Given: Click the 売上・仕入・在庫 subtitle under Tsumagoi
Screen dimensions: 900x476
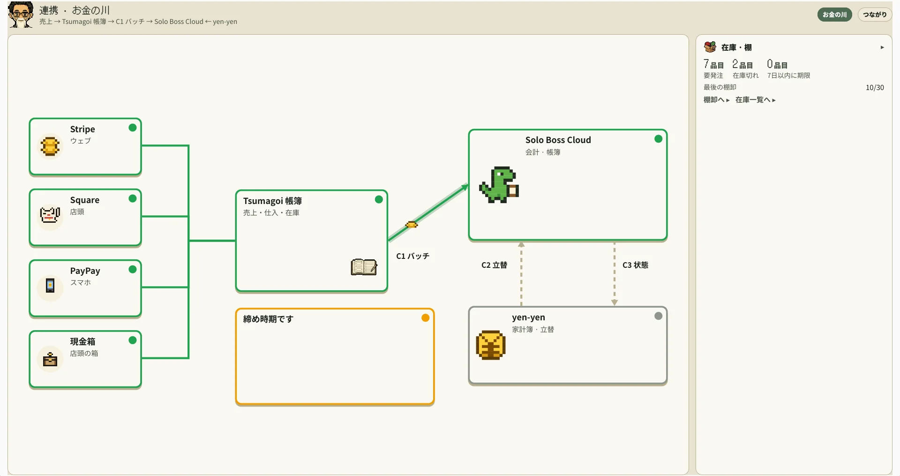Looking at the screenshot, I should pyautogui.click(x=271, y=213).
